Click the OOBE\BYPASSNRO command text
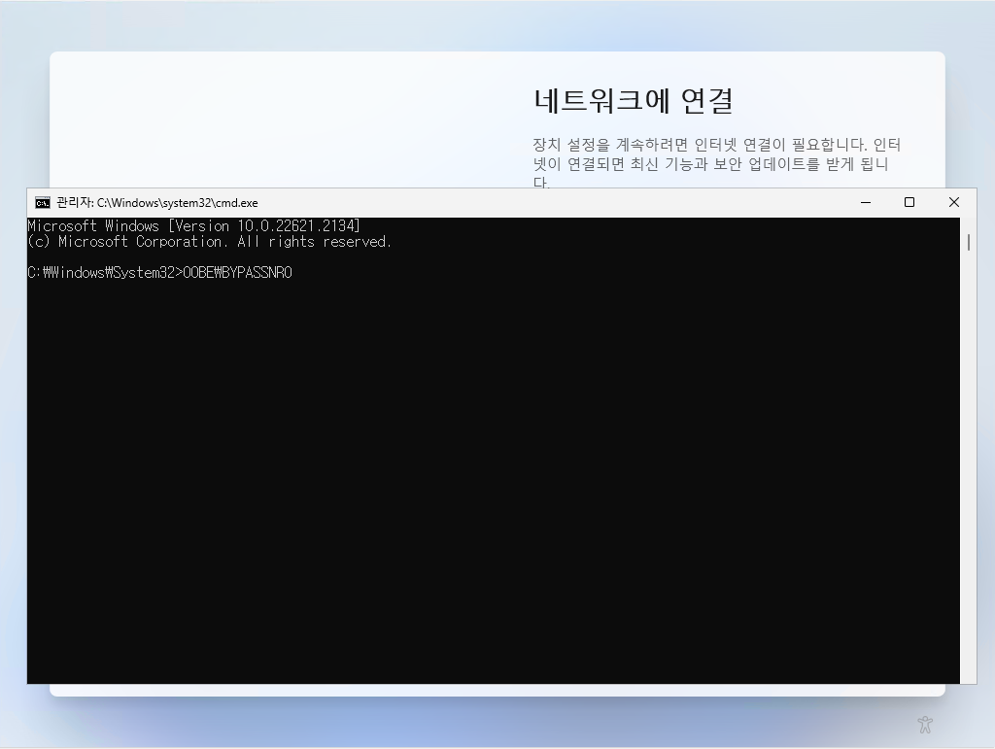 coord(237,273)
